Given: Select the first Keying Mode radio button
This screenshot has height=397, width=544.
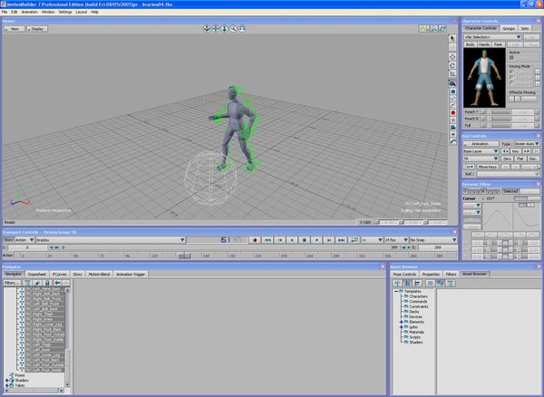Looking at the screenshot, I should coord(511,73).
